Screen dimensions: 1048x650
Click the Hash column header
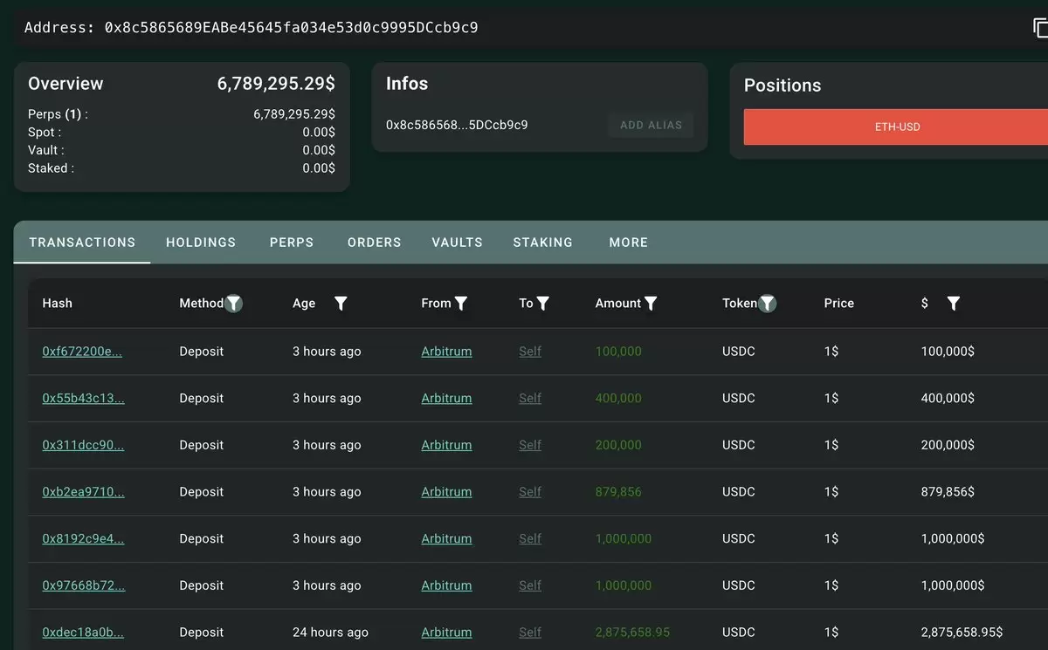tap(58, 304)
